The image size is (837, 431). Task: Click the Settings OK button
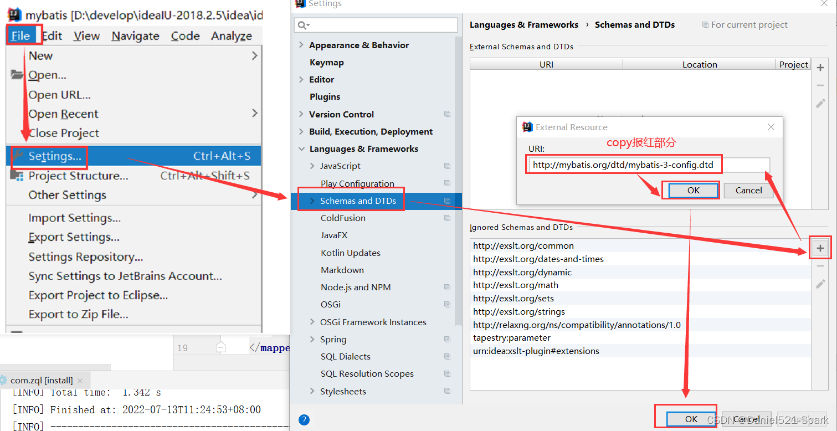coord(691,419)
